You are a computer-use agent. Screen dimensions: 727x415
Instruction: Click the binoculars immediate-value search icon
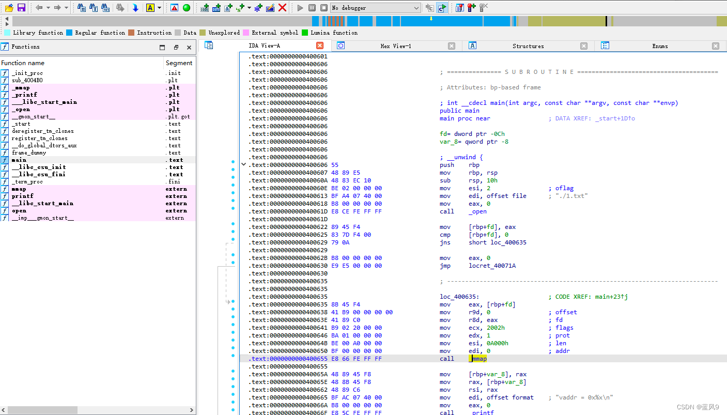click(x=81, y=8)
